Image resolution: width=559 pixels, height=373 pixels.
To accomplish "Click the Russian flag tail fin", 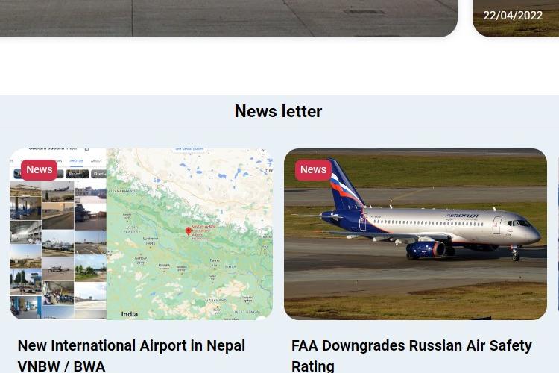I will pos(344,184).
